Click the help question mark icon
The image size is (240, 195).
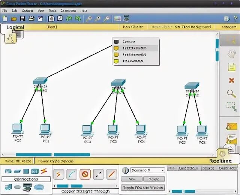click(235, 19)
